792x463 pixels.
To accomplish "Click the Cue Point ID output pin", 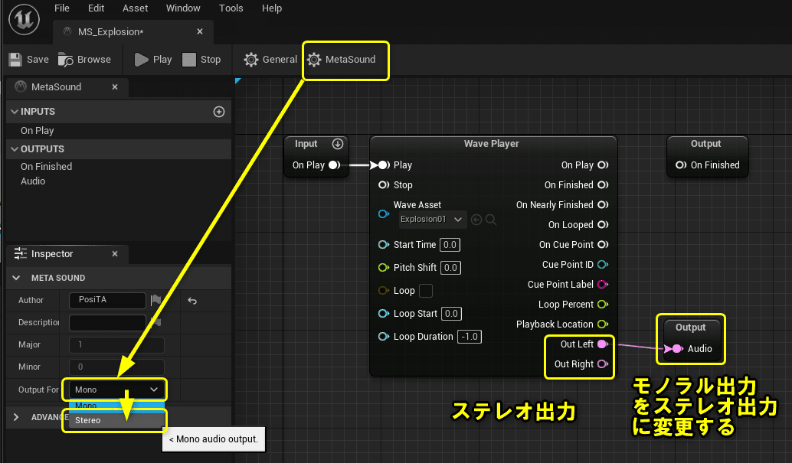I will click(603, 265).
